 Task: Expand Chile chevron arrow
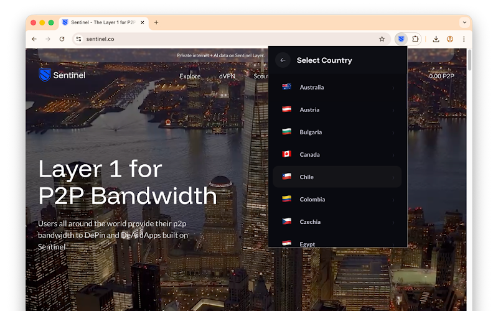point(393,177)
